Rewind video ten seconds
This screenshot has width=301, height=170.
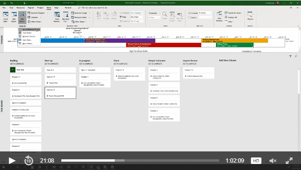(28, 161)
